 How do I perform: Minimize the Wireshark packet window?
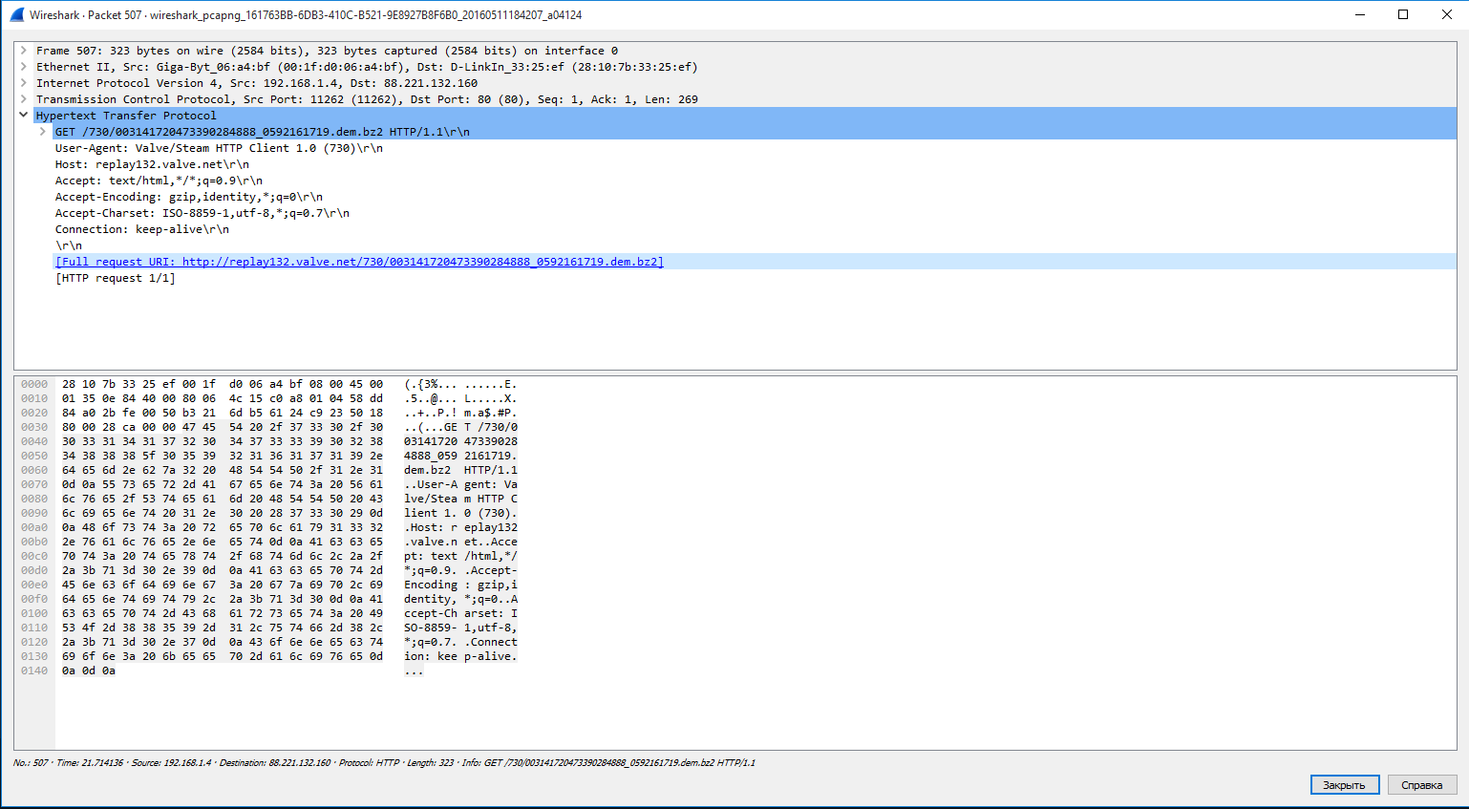(1359, 14)
